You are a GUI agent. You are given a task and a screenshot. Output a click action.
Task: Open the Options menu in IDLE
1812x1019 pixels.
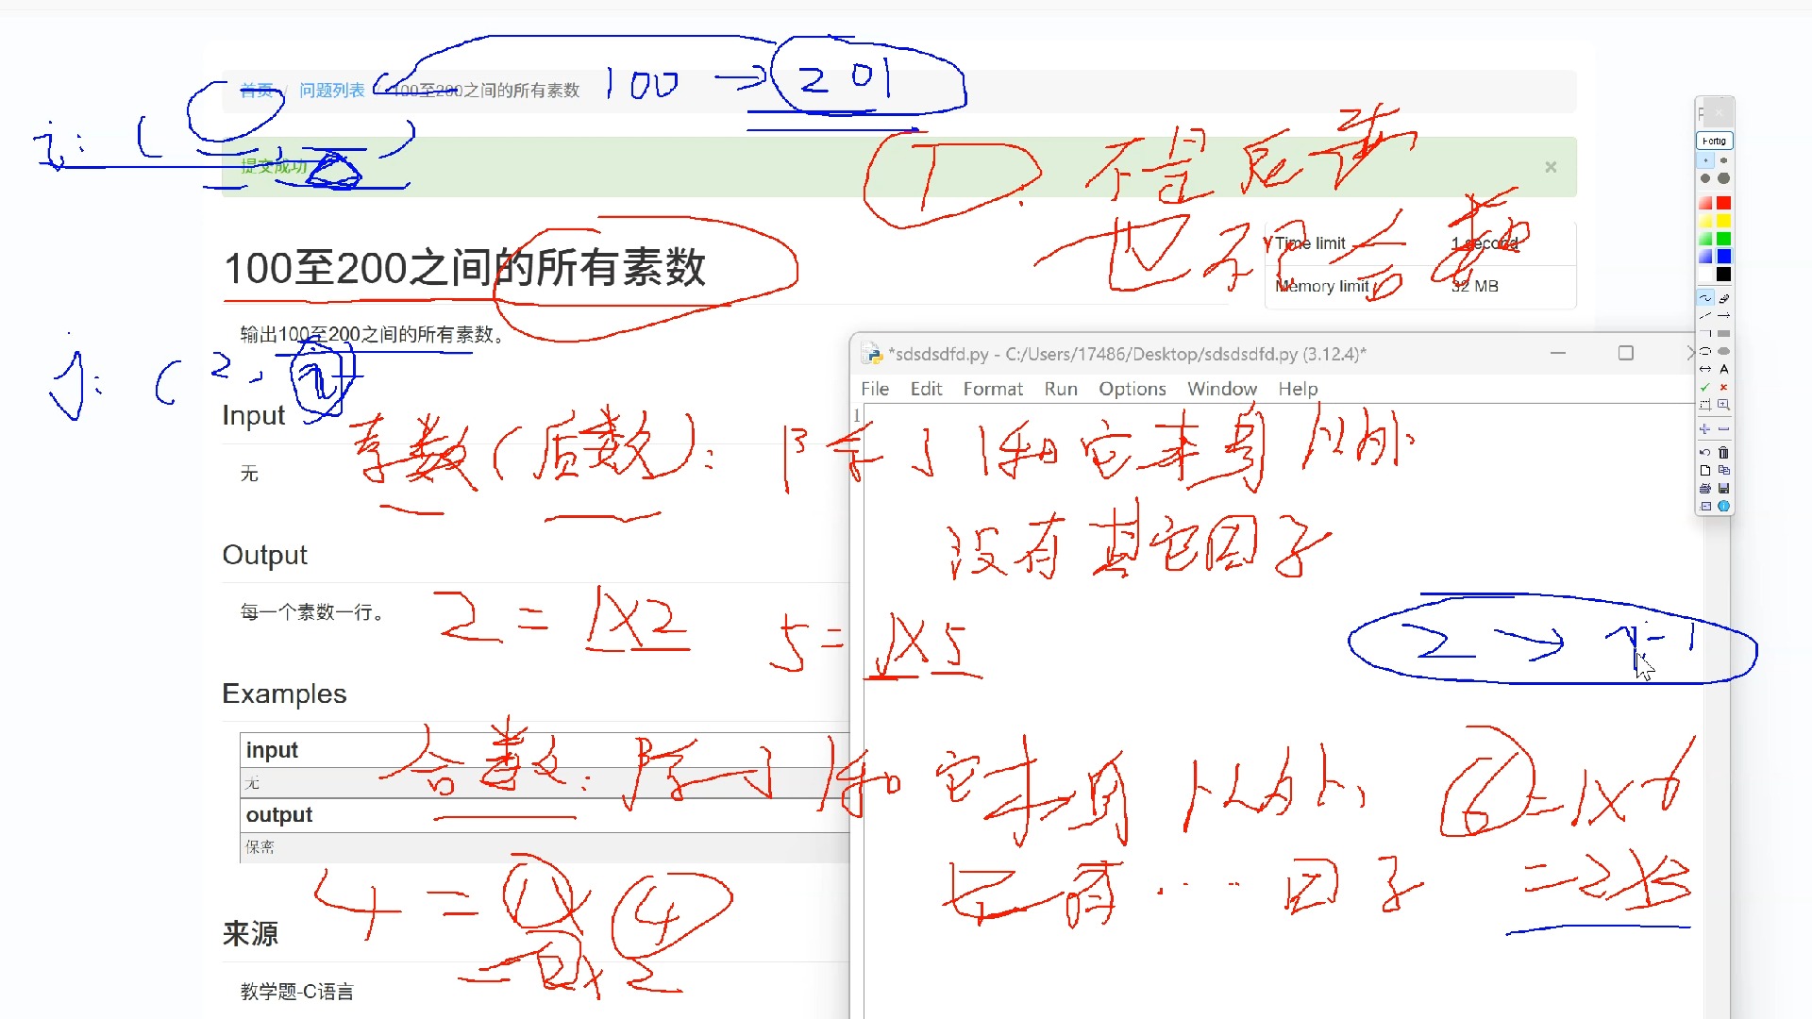point(1132,389)
